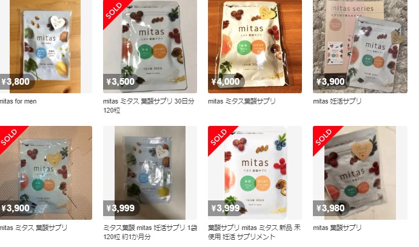Click the ¥3,980 price label
The image size is (419, 247).
pos(330,208)
